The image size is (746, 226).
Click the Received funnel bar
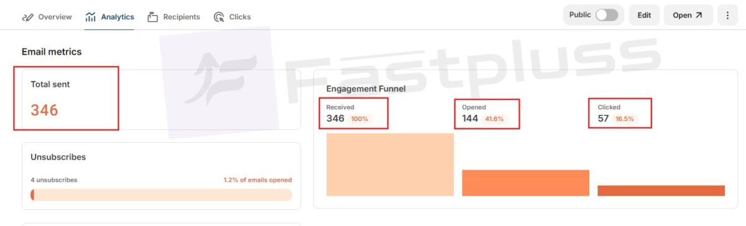390,165
